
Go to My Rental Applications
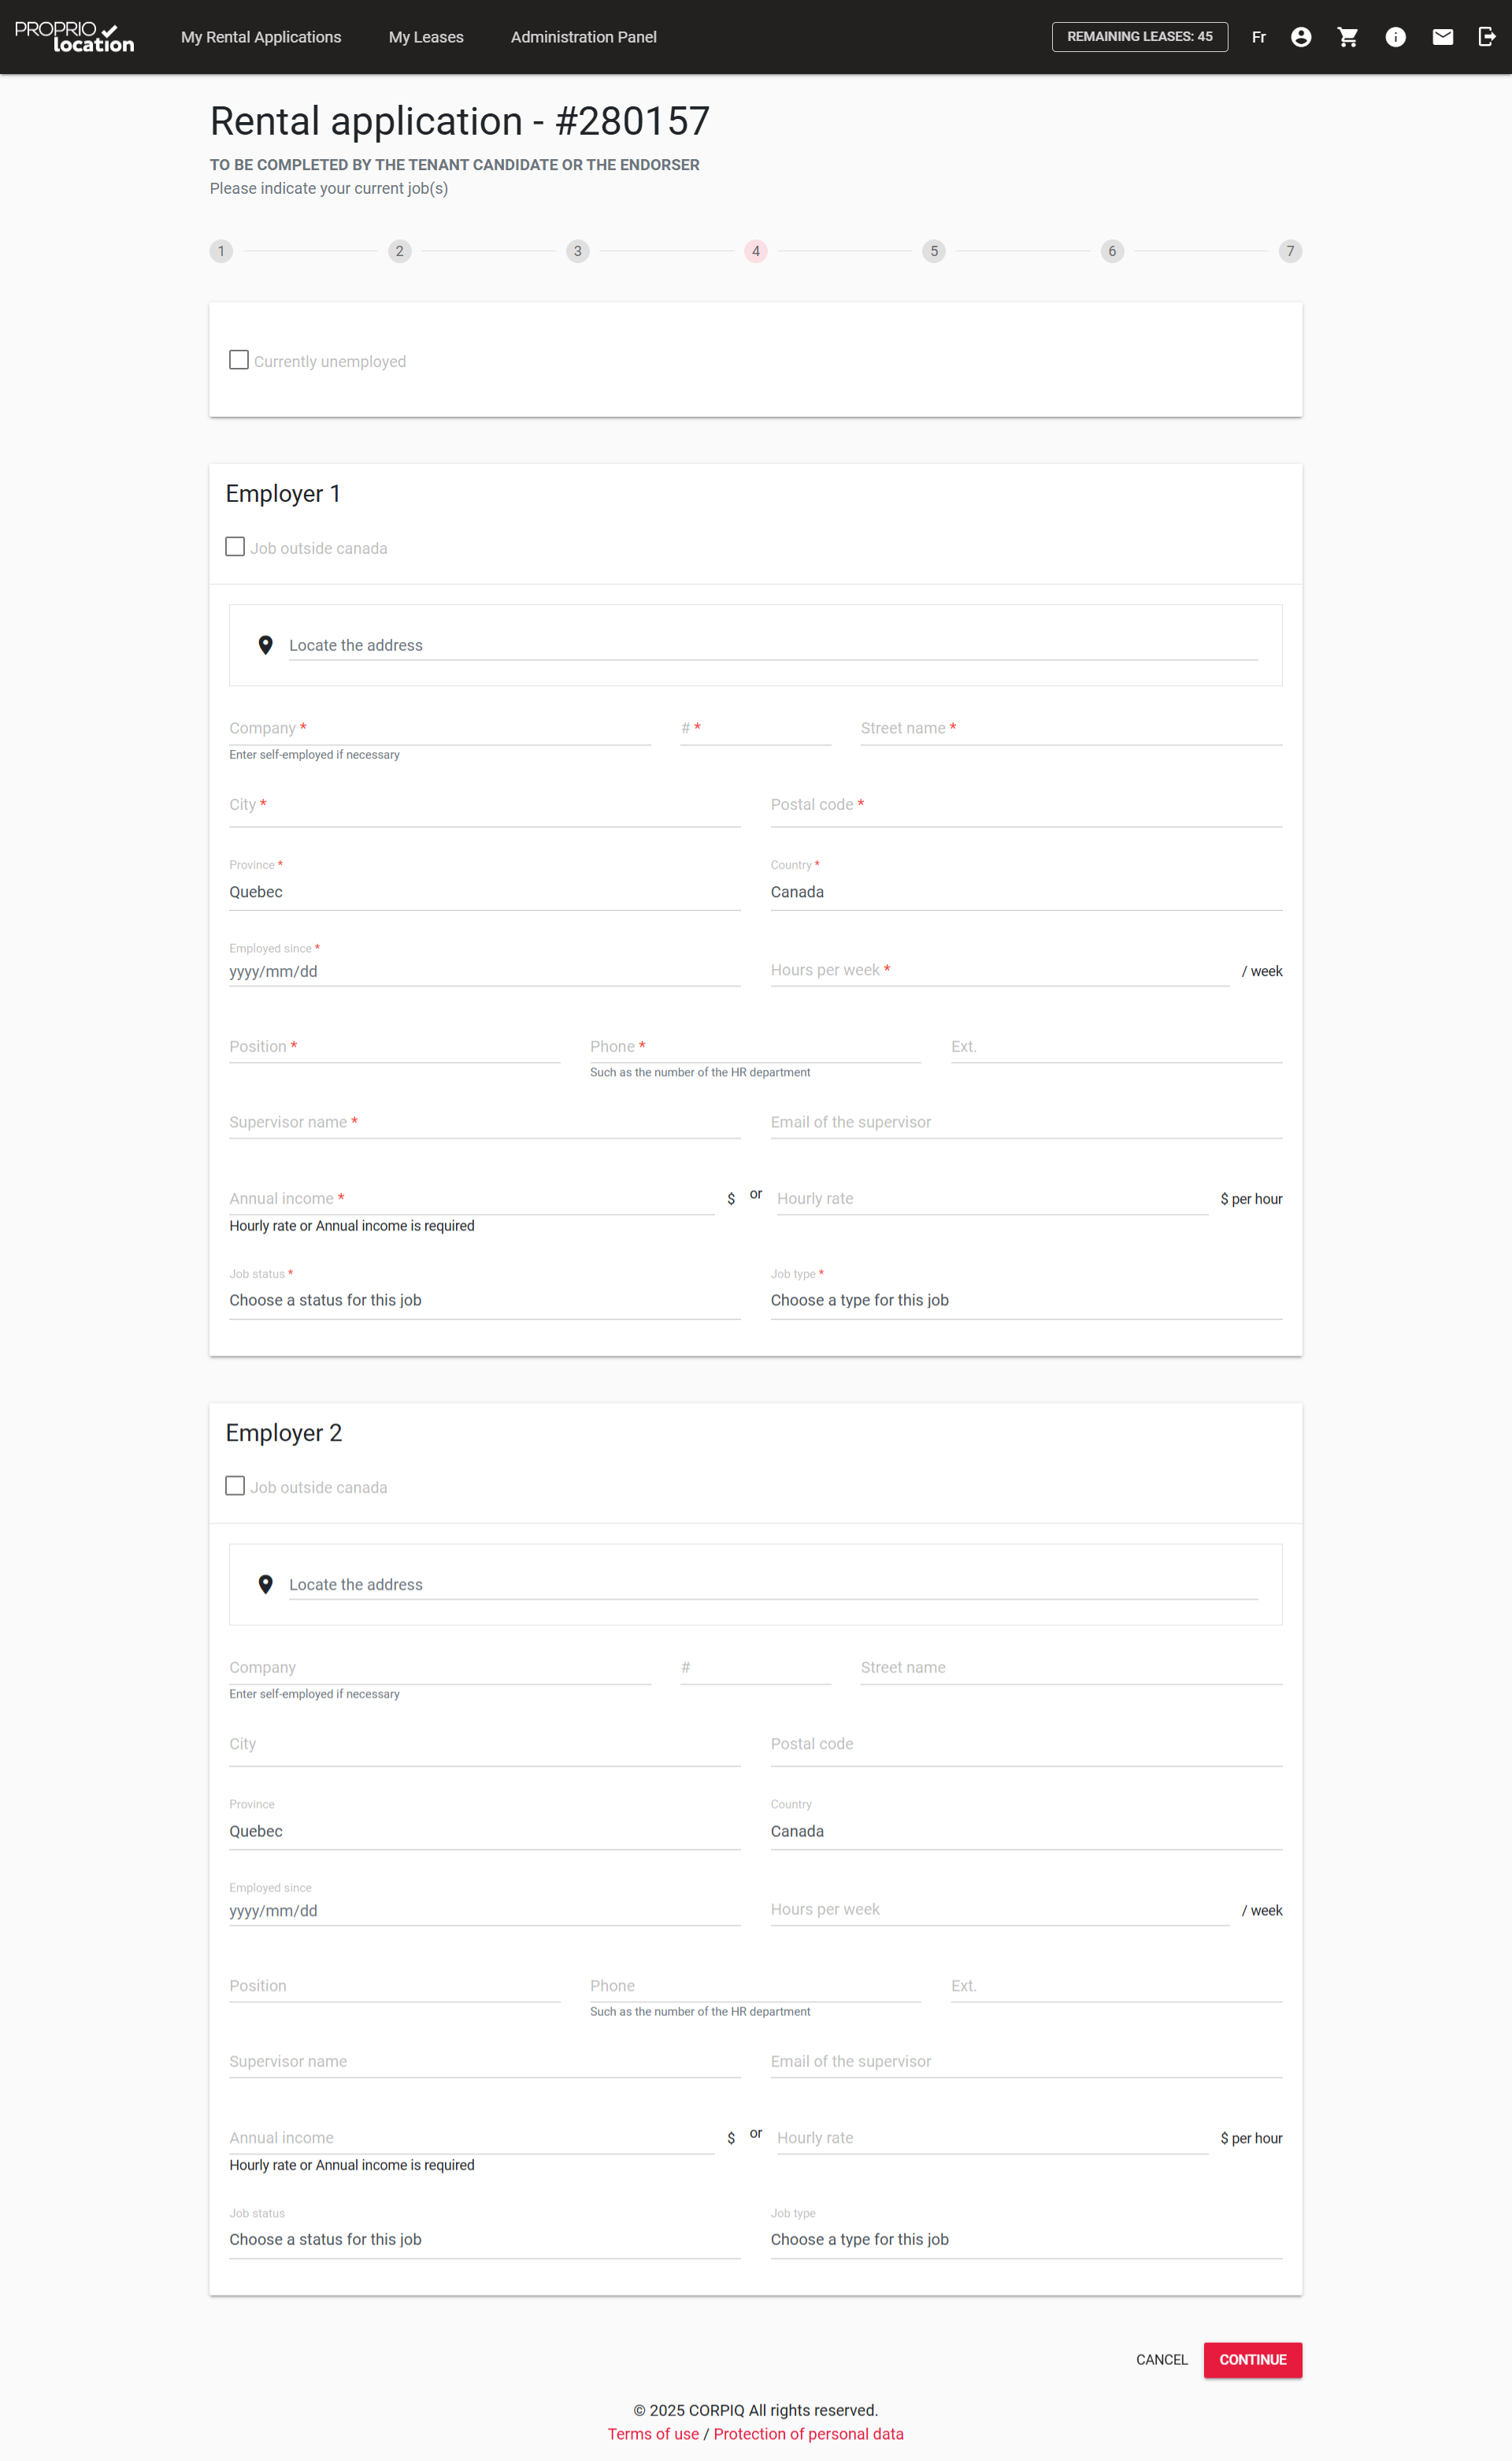coord(261,37)
